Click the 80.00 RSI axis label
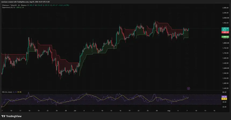Screen dimensions: 231x120 [x=224, y=92]
